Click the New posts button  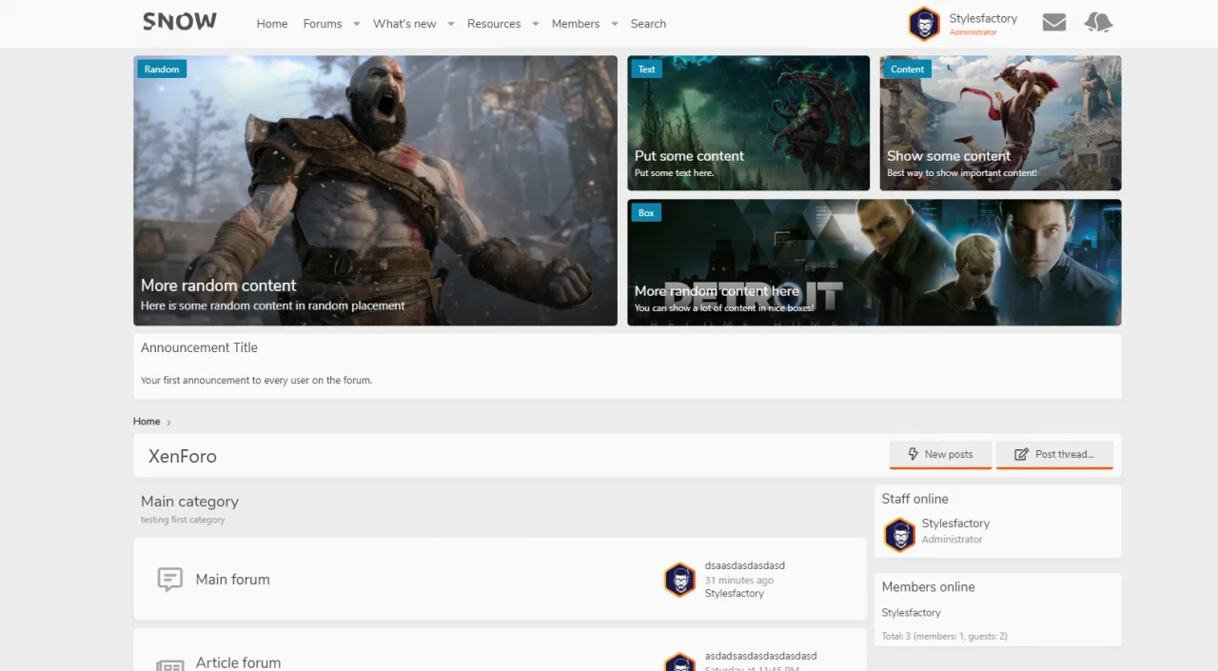[940, 454]
